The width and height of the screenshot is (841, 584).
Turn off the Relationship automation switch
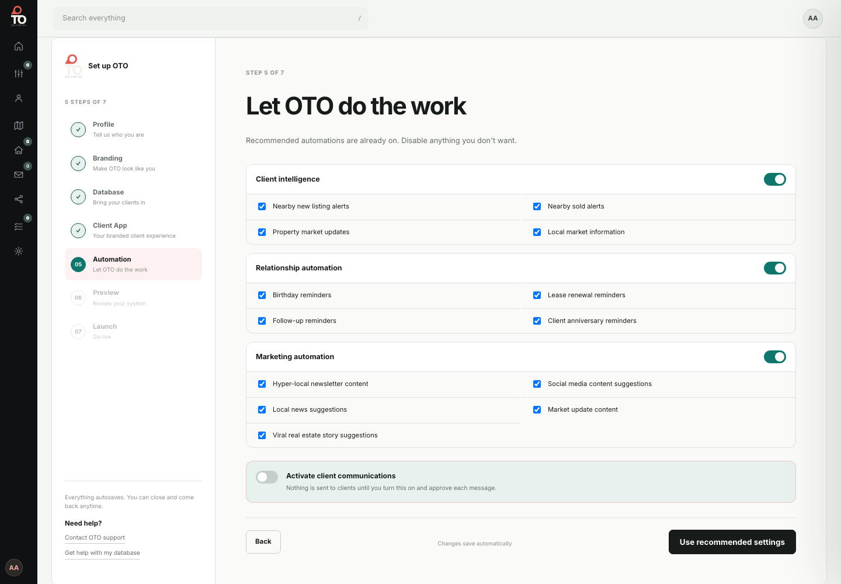pos(775,268)
